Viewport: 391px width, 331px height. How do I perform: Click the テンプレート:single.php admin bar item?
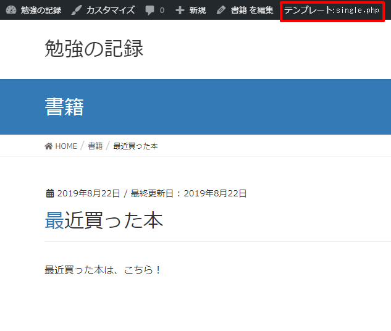[x=332, y=10]
